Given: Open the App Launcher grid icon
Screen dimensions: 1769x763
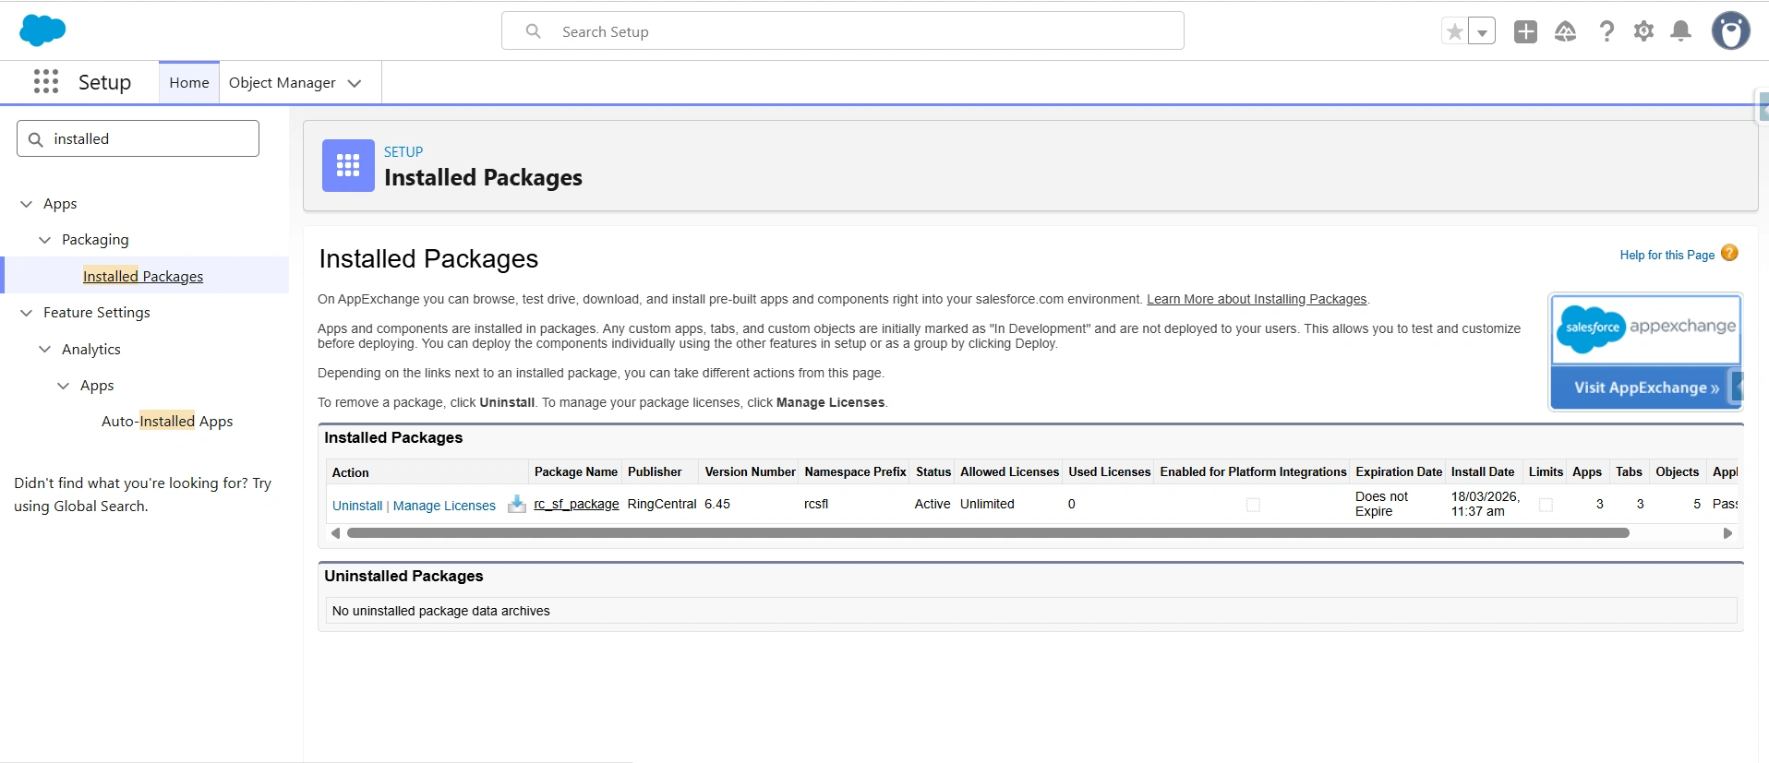Looking at the screenshot, I should point(46,82).
